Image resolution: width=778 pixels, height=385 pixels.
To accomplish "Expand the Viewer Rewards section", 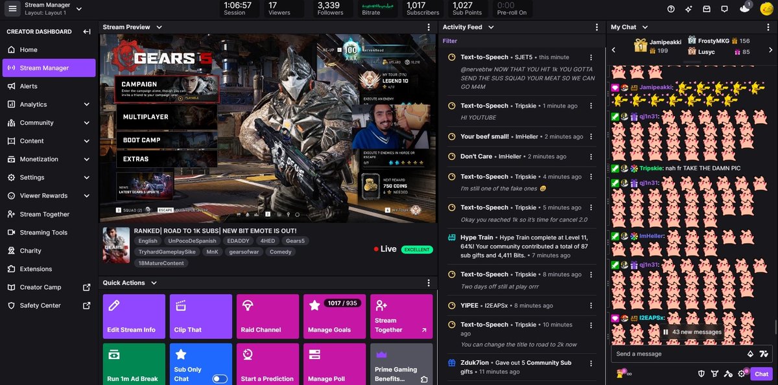I will (x=49, y=196).
